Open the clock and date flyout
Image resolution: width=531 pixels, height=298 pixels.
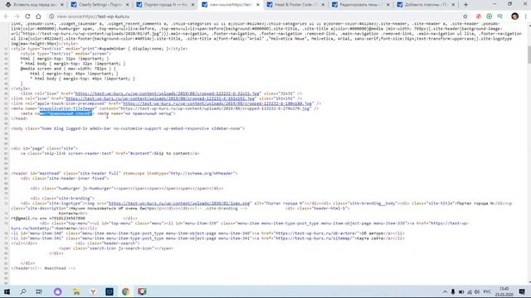pos(504,291)
